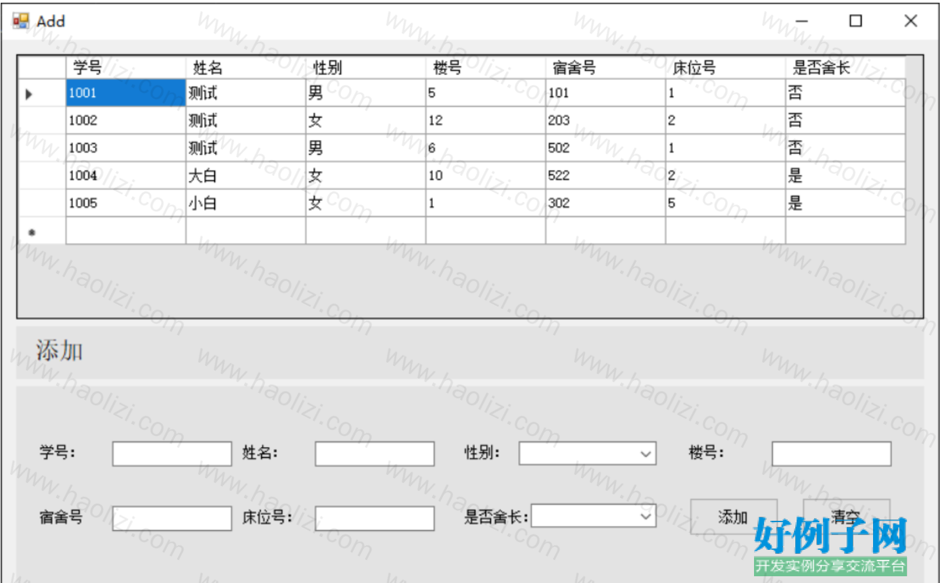Select the 宿舍号 cell 502
The width and height of the screenshot is (940, 583).
605,148
